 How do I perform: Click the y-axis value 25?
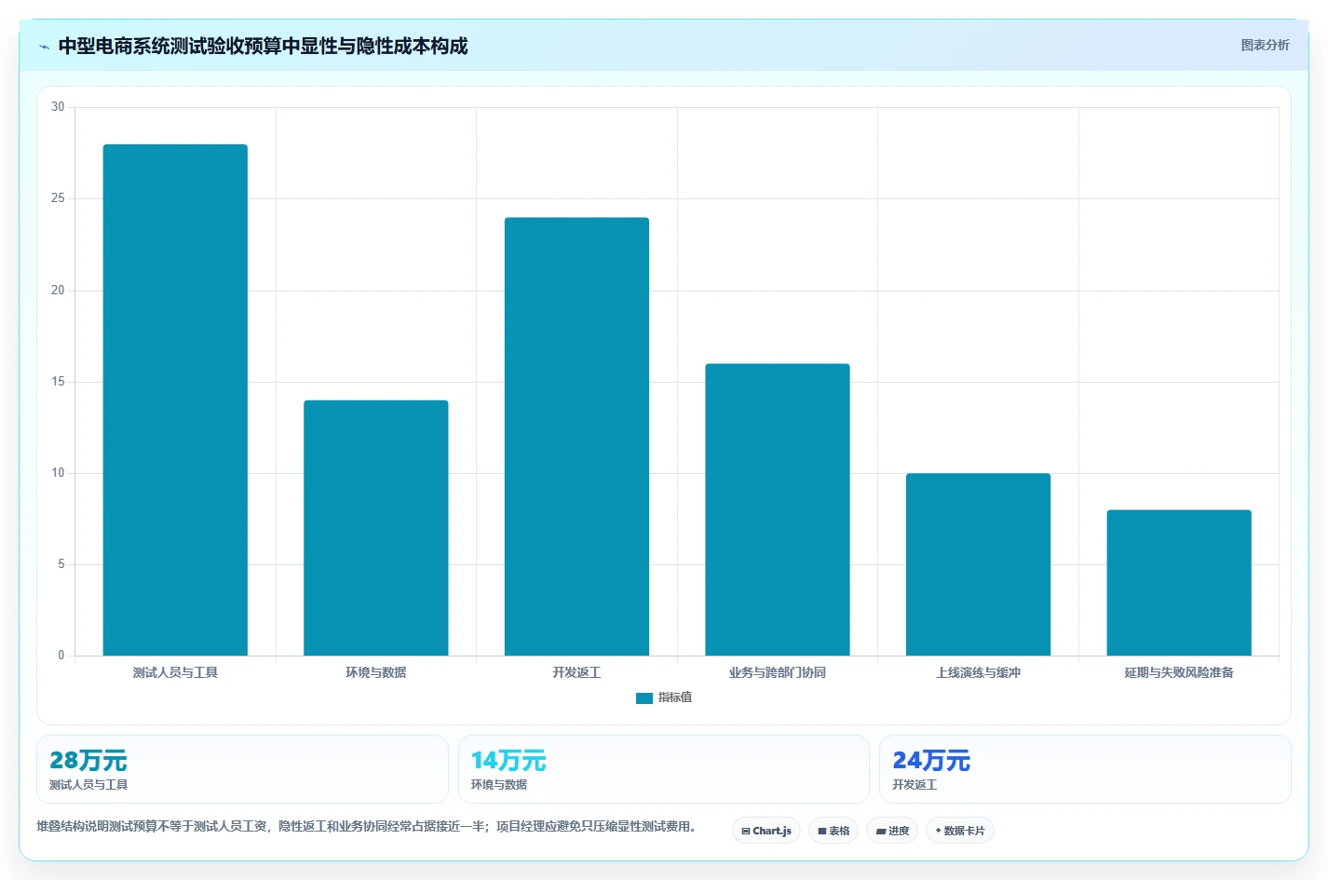(x=58, y=198)
